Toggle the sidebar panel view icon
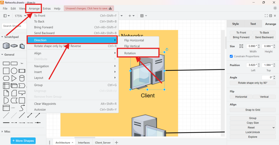 7,16
